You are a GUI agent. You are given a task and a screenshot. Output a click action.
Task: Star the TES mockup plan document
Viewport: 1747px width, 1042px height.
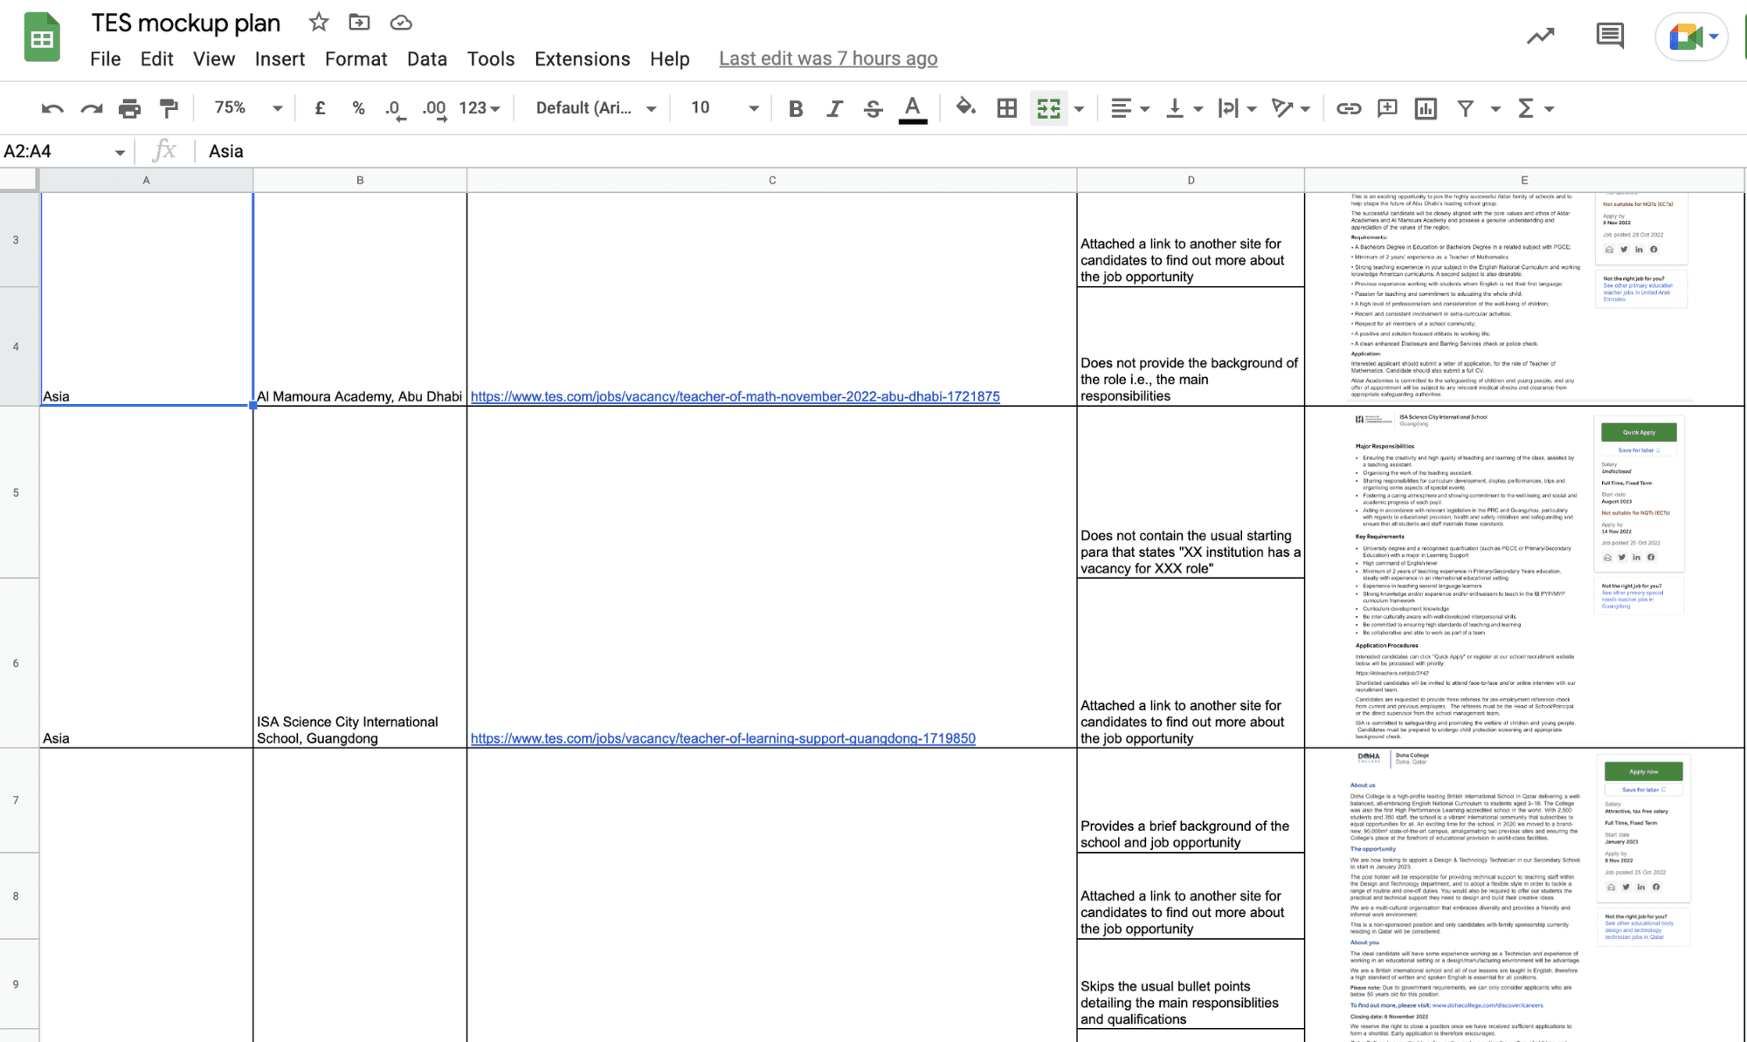point(319,23)
